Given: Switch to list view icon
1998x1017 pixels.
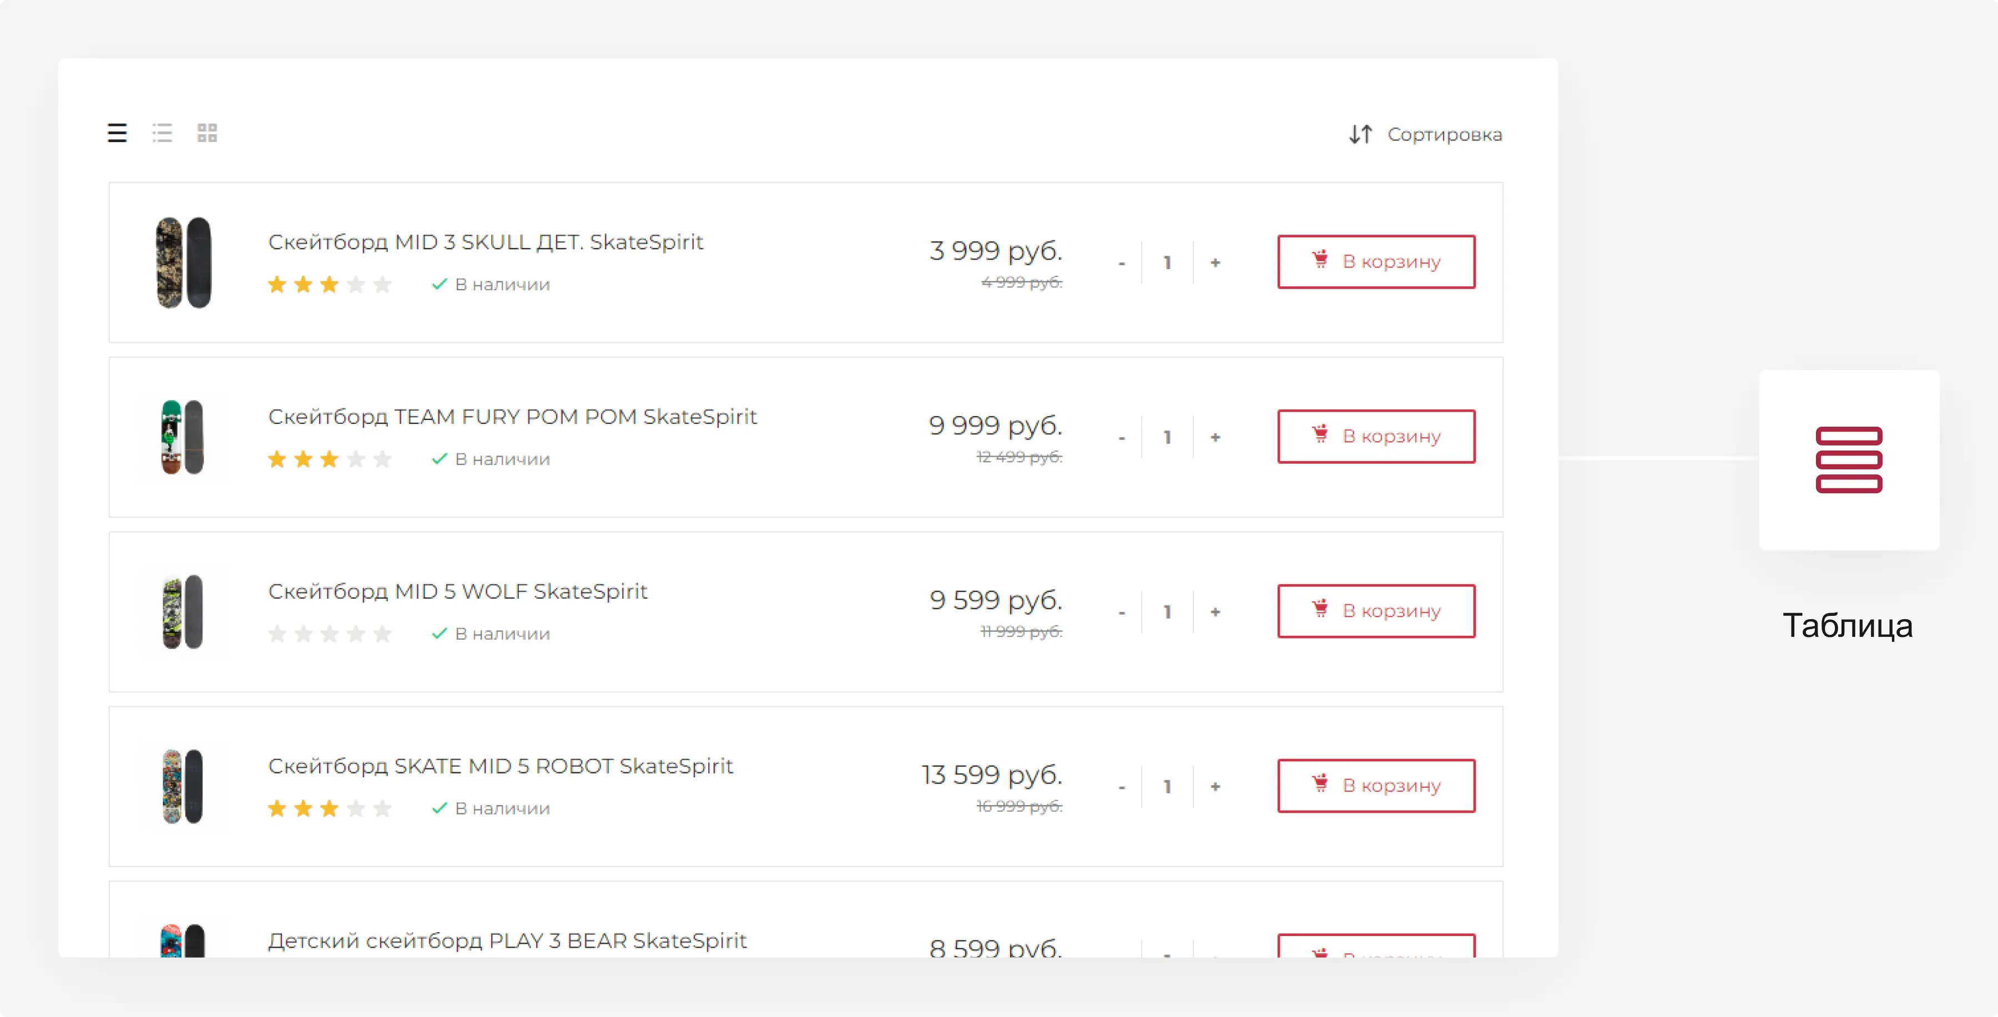Looking at the screenshot, I should (162, 133).
